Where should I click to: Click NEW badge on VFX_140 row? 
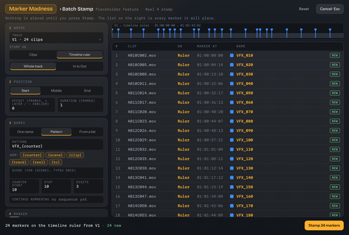click(335, 177)
